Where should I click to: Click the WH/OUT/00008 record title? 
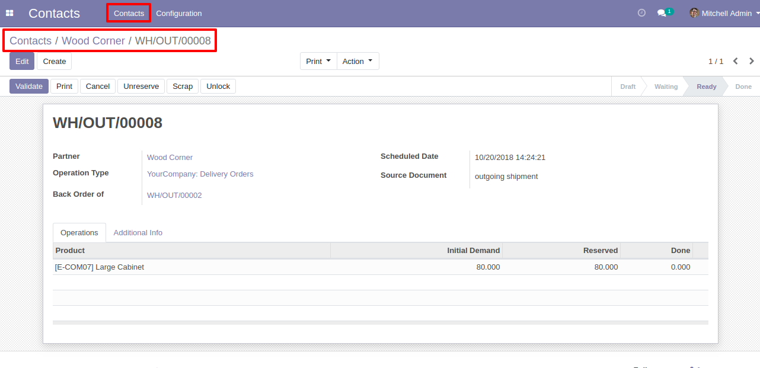pos(107,123)
